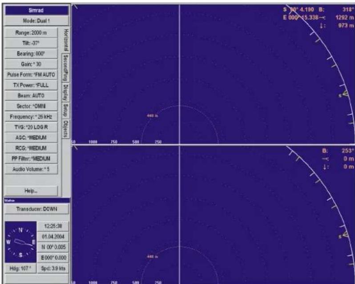Click the upper view 440 m ring label
355x284 pixels.
[x=153, y=115]
